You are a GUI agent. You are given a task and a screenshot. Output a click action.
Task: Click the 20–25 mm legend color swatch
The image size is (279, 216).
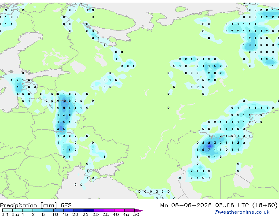pos(79,210)
